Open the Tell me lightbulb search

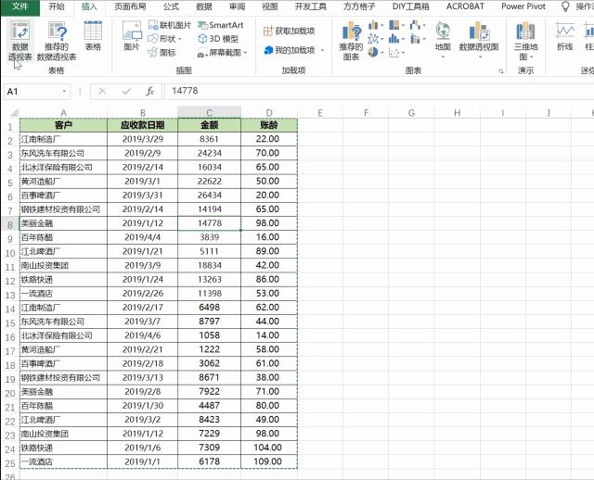click(x=565, y=6)
